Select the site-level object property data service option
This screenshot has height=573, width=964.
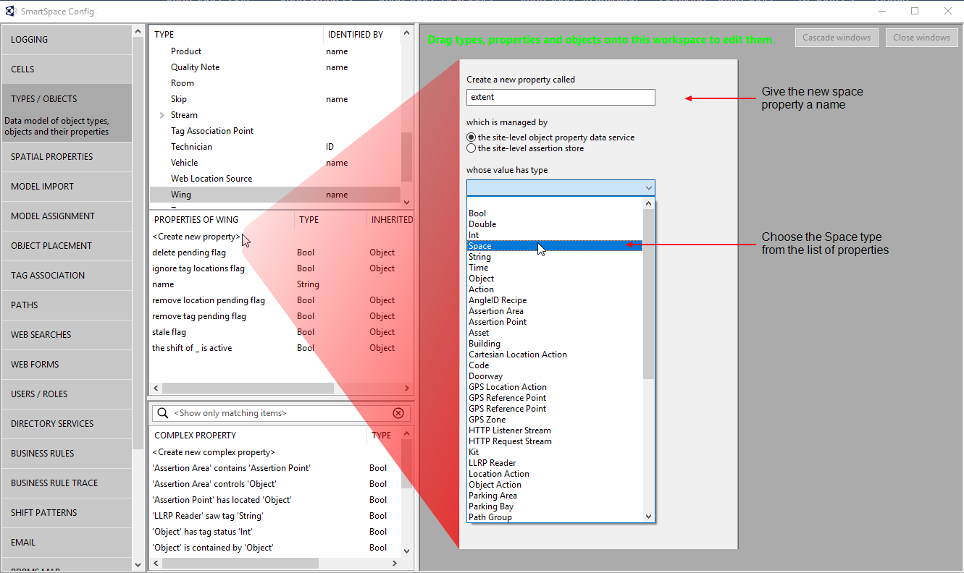coord(471,137)
